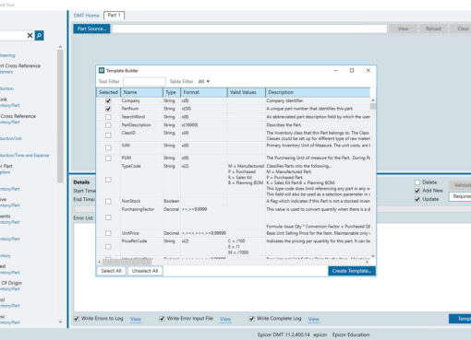
Task: Click the search magnifier icon in sidebar
Action: pos(39,36)
